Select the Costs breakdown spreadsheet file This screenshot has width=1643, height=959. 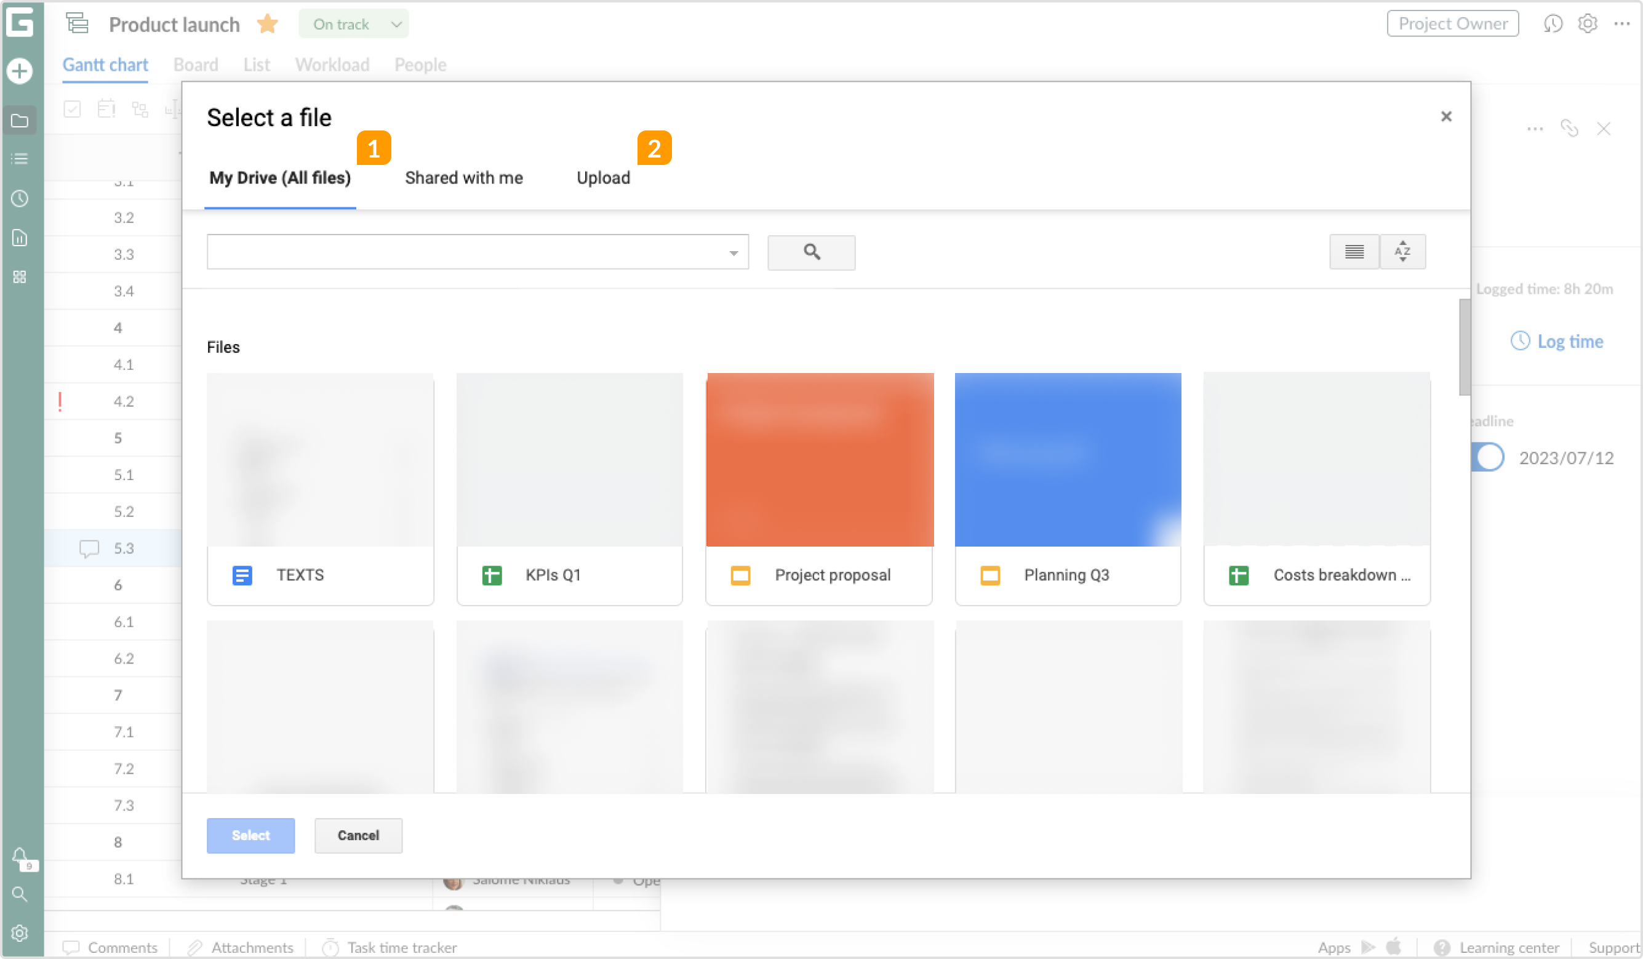tap(1317, 489)
